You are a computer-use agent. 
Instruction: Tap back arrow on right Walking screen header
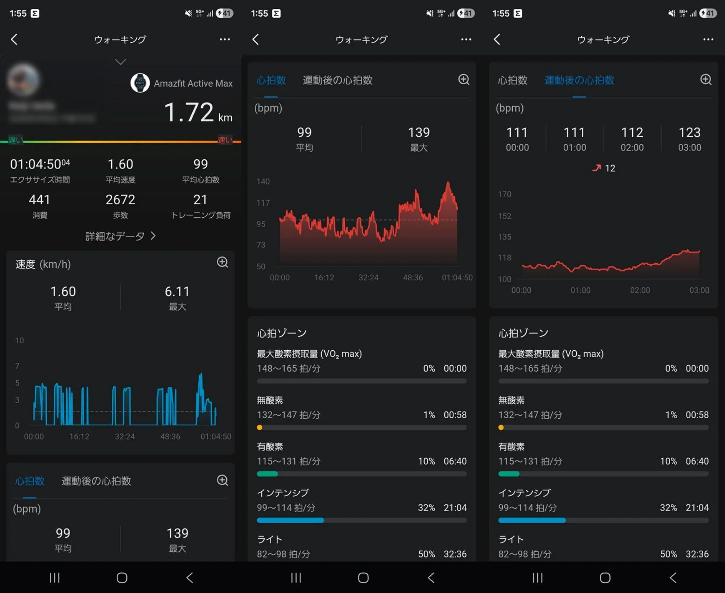497,39
